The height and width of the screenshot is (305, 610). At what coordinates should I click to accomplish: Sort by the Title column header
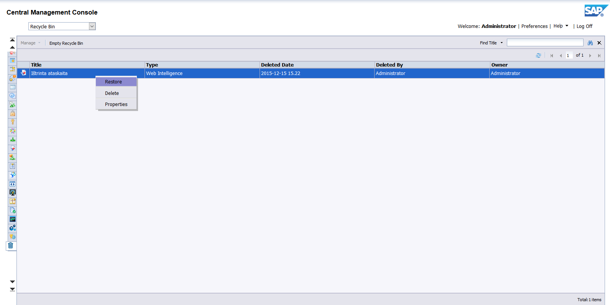point(87,65)
